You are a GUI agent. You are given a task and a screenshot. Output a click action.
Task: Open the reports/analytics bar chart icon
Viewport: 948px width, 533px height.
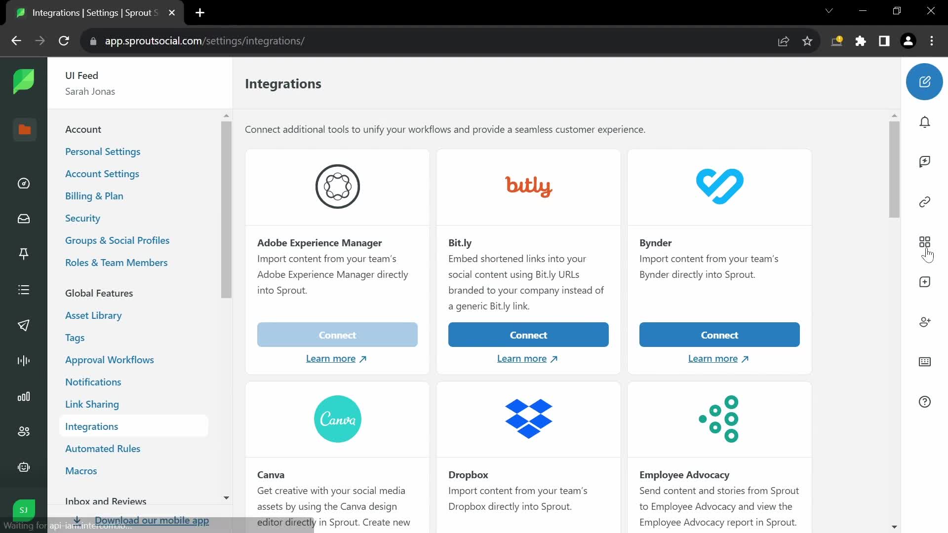(x=24, y=396)
